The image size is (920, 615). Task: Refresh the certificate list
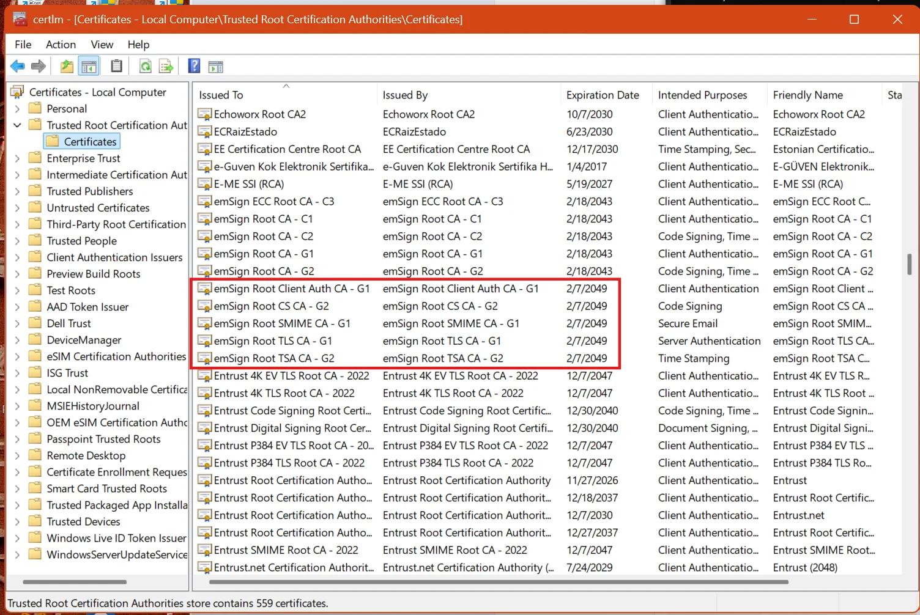point(146,66)
